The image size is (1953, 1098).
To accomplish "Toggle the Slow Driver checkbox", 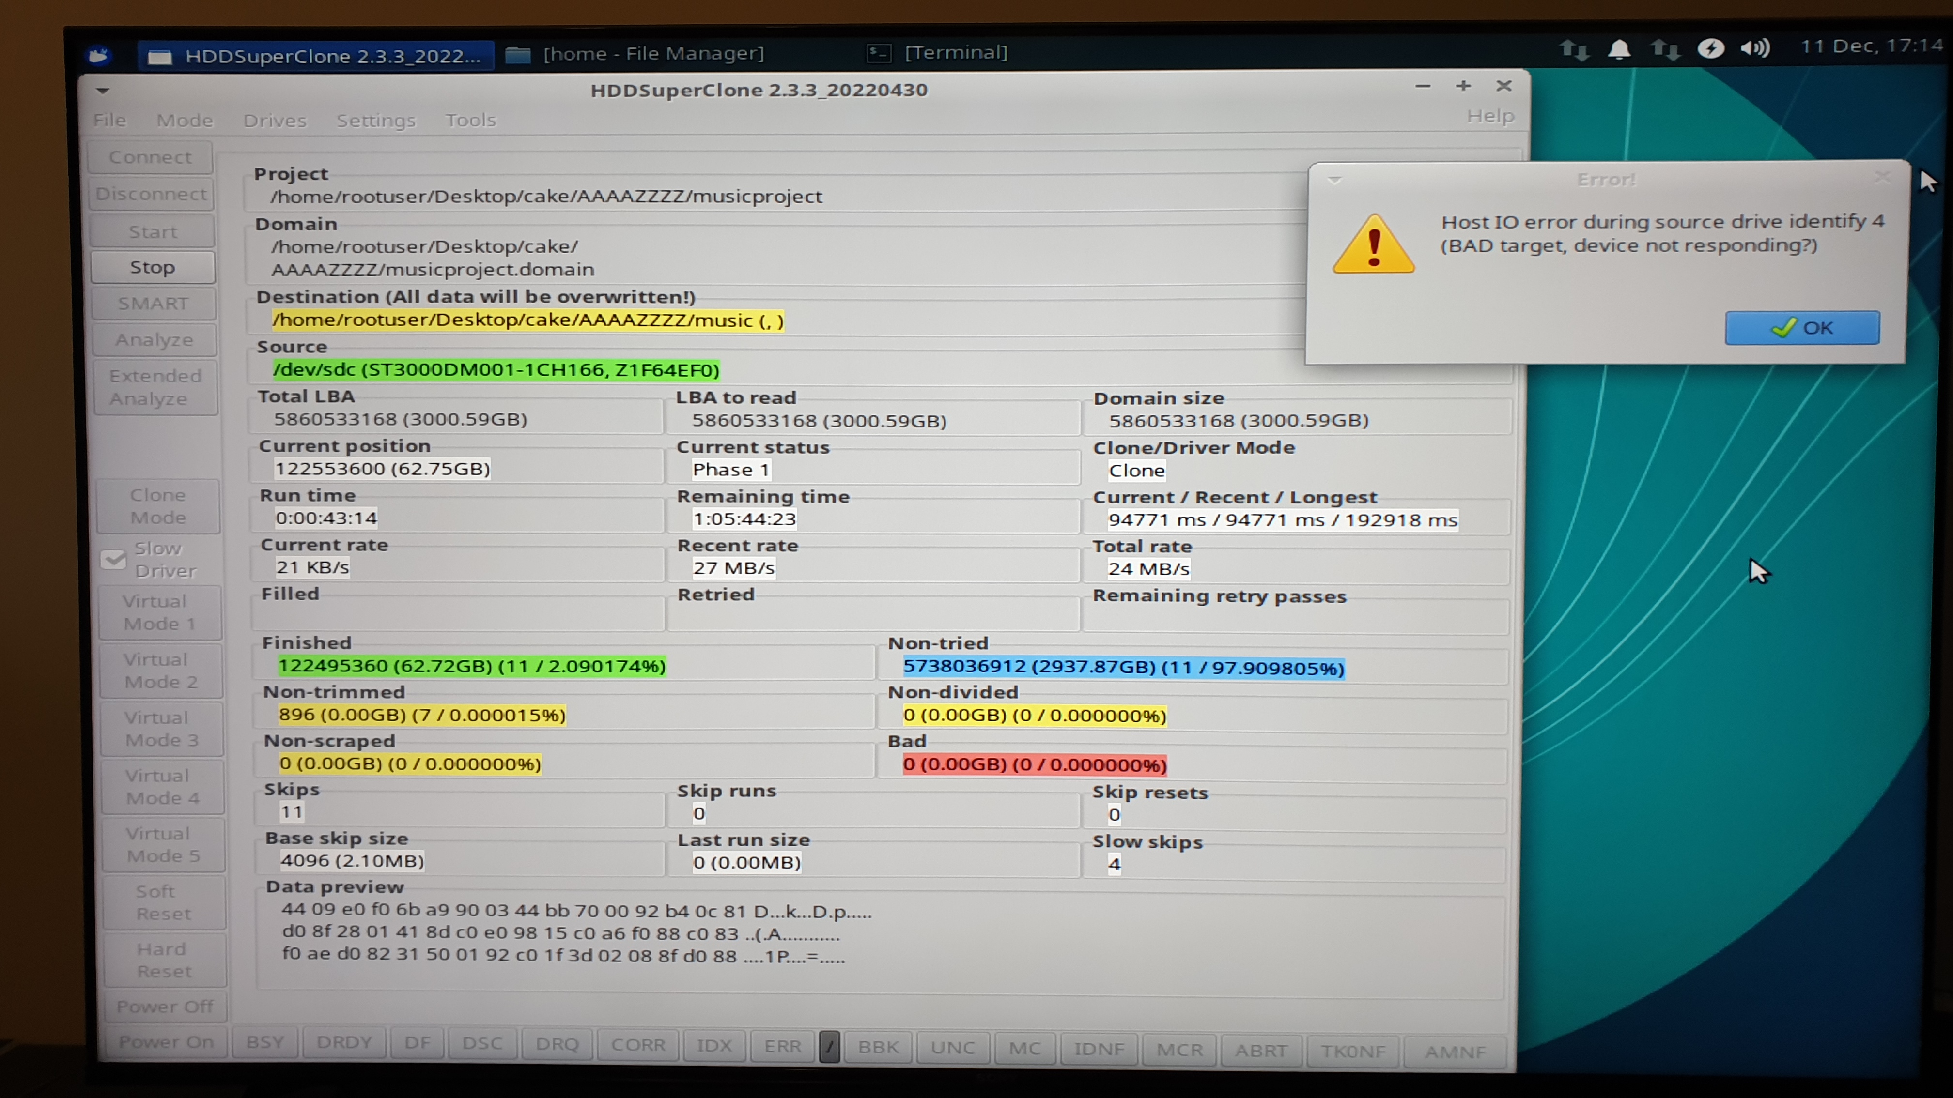I will point(114,560).
